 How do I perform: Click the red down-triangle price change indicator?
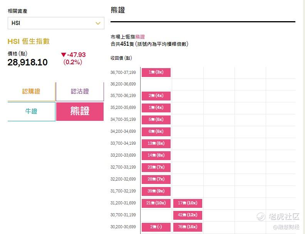pos(64,55)
